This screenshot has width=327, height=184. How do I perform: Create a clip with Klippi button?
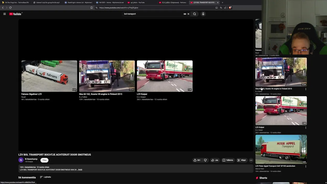tap(241, 160)
